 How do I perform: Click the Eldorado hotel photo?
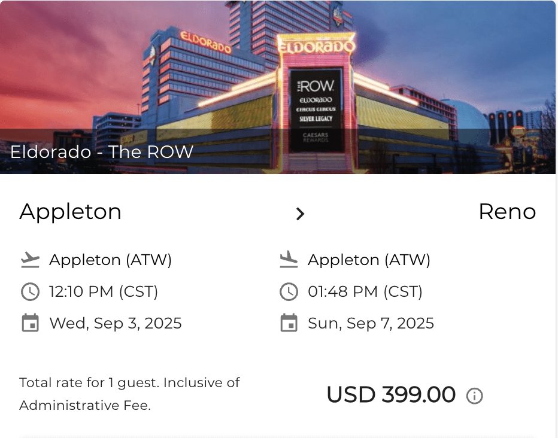pos(278,72)
